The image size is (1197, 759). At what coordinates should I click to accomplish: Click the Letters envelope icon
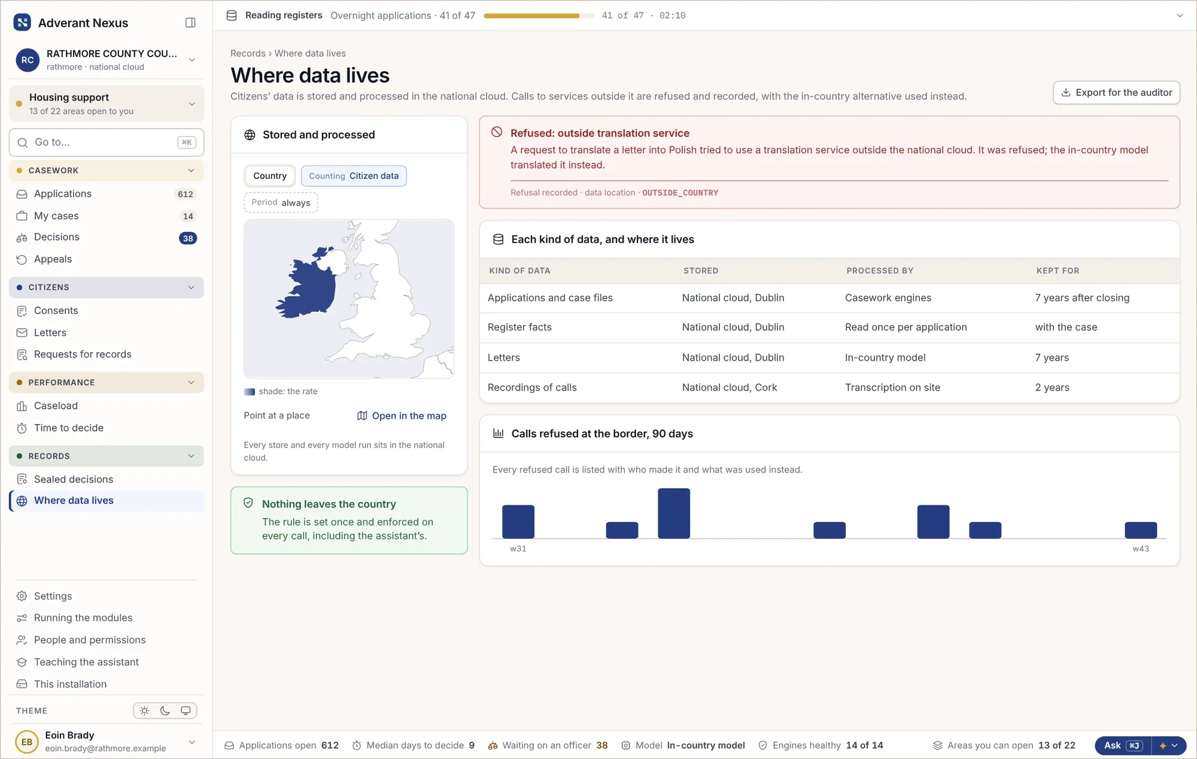pos(22,333)
